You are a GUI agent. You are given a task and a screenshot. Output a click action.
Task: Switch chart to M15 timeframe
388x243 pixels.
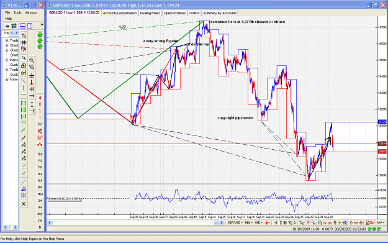40,181
